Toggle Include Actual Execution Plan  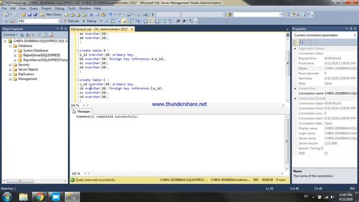pyautogui.click(x=131, y=21)
